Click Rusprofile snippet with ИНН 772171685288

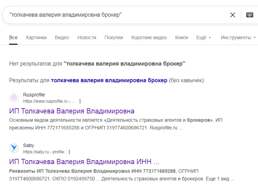pos(116,124)
